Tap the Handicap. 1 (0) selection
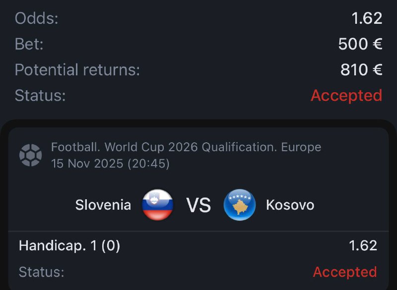Viewport: 397px width, 290px height. 69,245
